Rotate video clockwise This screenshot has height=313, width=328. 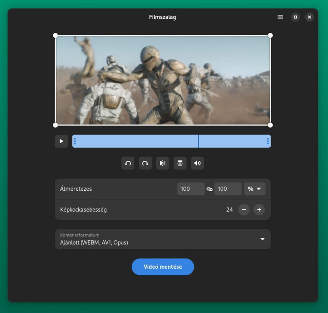pos(145,163)
